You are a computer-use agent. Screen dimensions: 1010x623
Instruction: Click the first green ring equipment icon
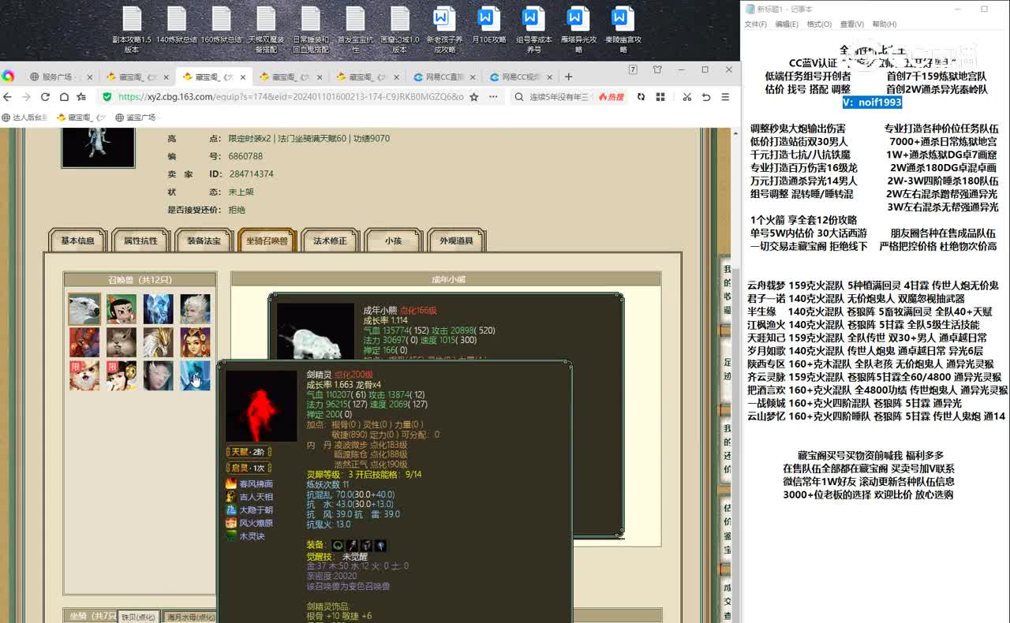pyautogui.click(x=338, y=545)
